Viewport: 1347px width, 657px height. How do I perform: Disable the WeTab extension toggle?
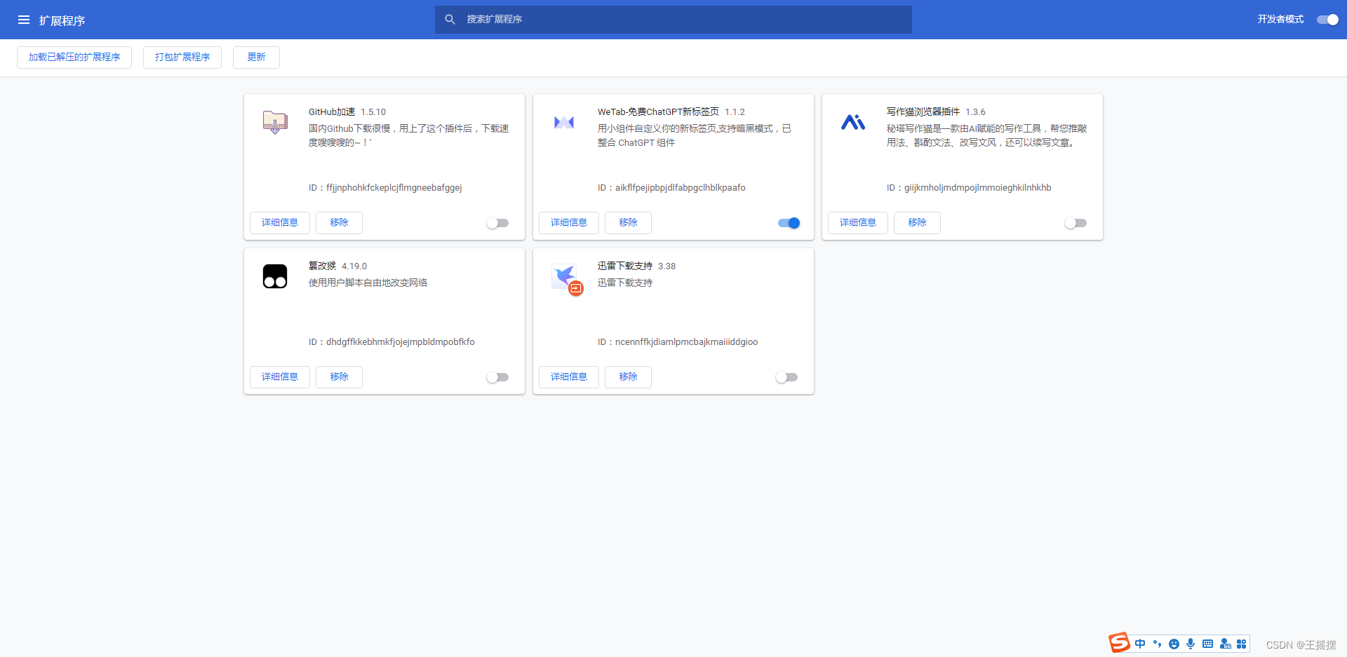tap(788, 223)
